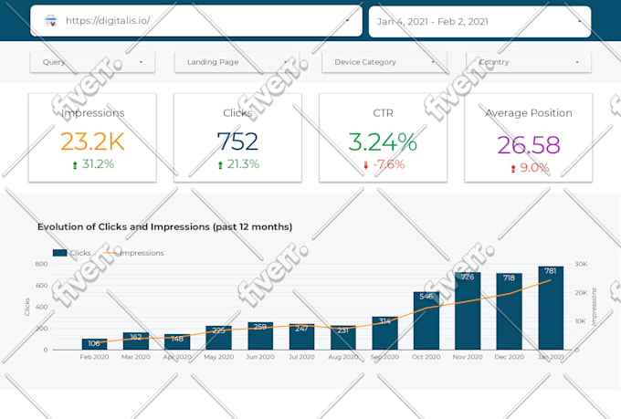Image resolution: width=621 pixels, height=419 pixels.
Task: Click the red up arrow next to 9.0%
Action: [513, 169]
